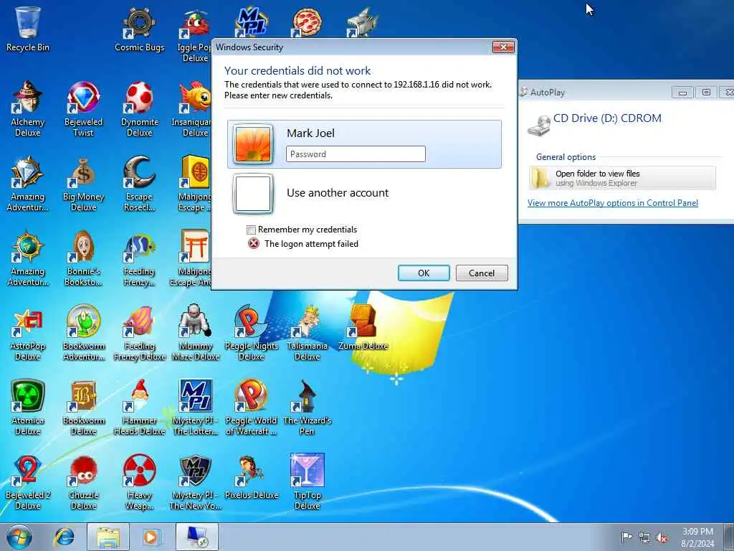Open the Windows Start menu
This screenshot has height=551, width=734.
pos(19,537)
